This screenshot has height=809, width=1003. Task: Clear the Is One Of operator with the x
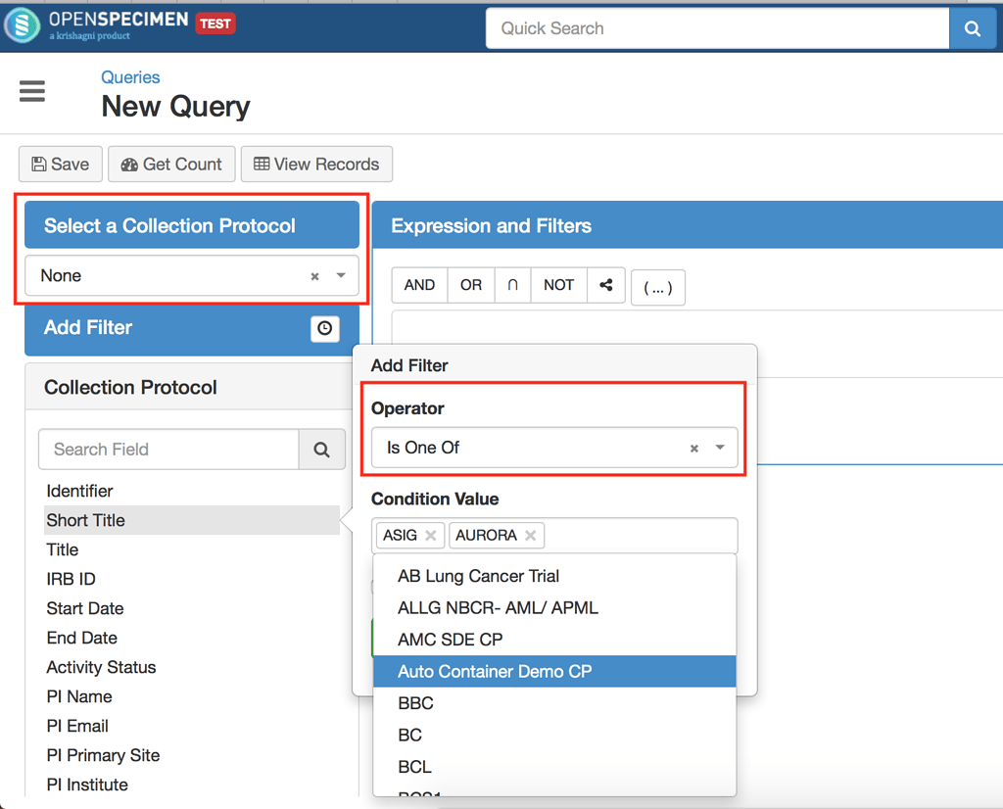click(693, 448)
